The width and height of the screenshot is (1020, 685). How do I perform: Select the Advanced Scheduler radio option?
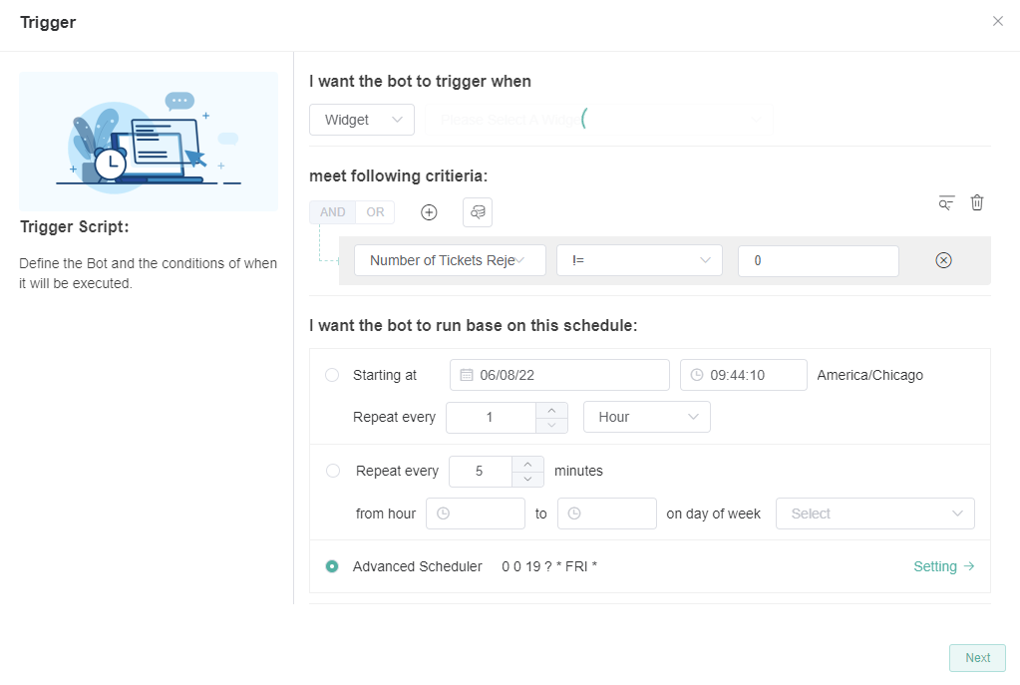click(332, 566)
